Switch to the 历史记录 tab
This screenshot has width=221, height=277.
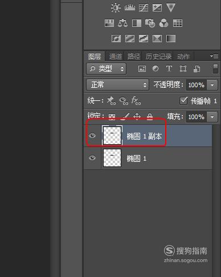[x=158, y=56]
